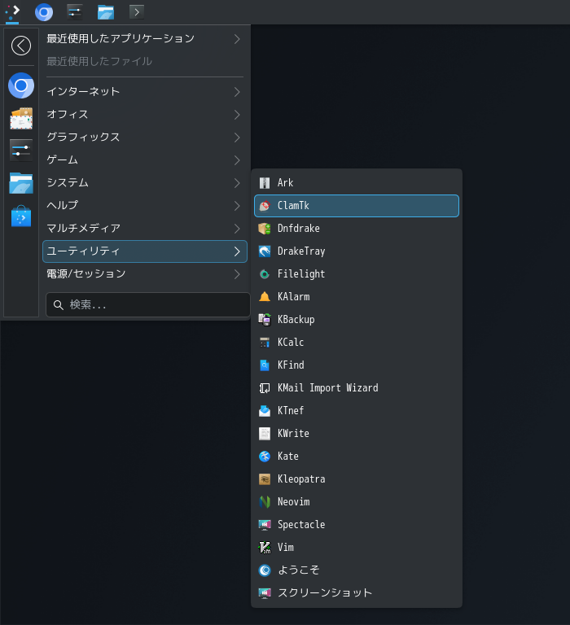The height and width of the screenshot is (625, 570).
Task: Open スクリーンショット entry
Action: point(357,593)
